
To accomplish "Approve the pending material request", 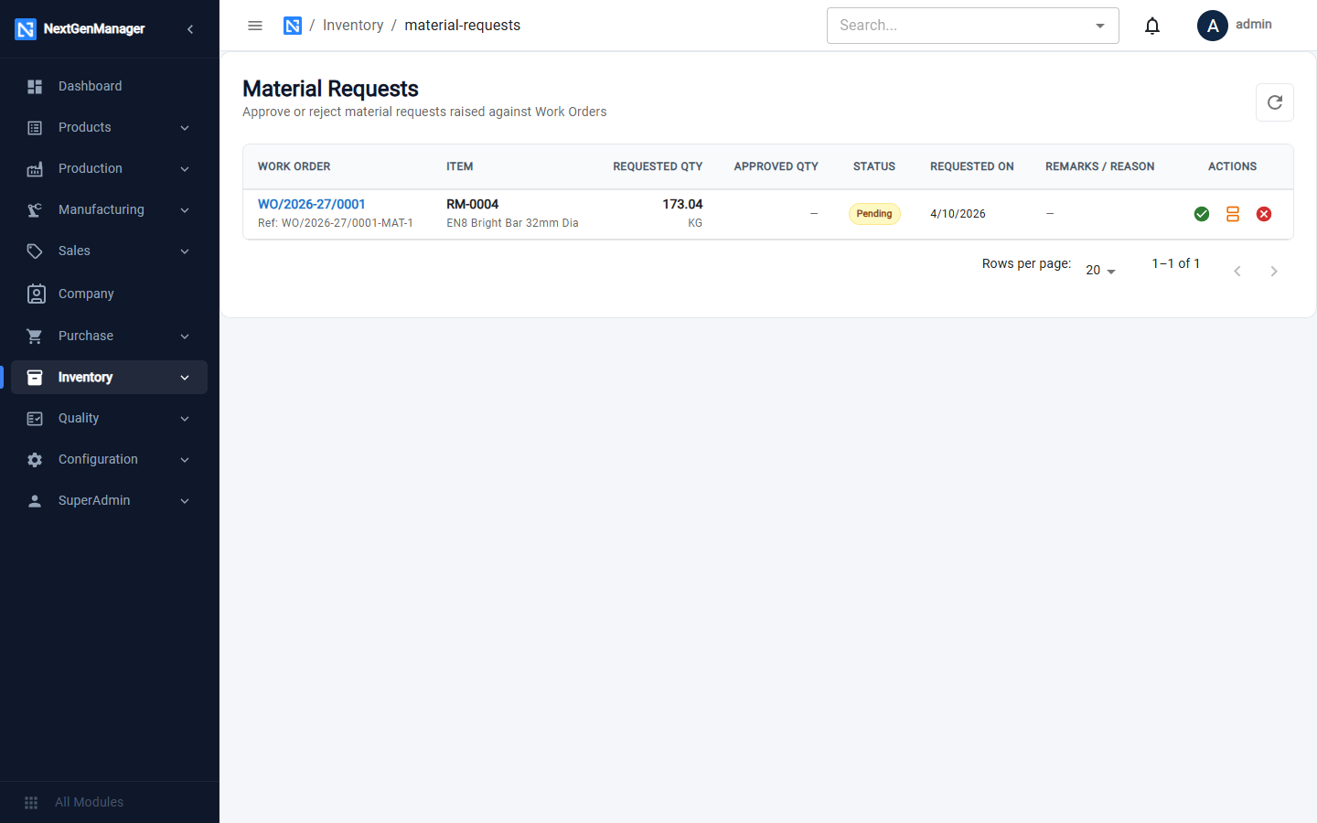I will pyautogui.click(x=1202, y=214).
